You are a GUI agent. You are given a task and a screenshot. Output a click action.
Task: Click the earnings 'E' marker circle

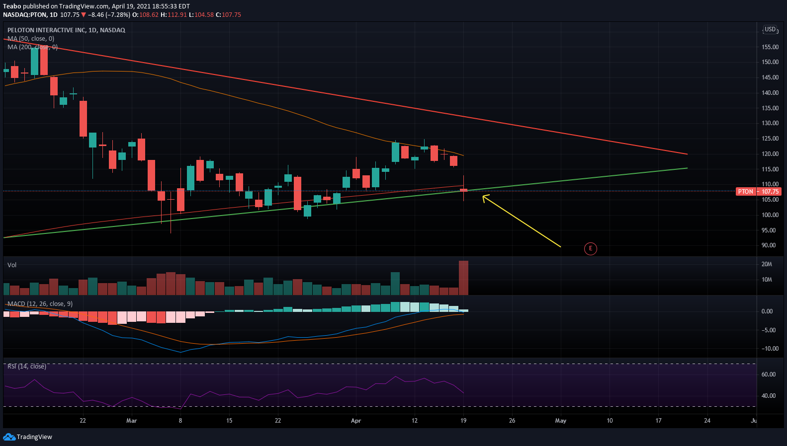[x=590, y=249]
